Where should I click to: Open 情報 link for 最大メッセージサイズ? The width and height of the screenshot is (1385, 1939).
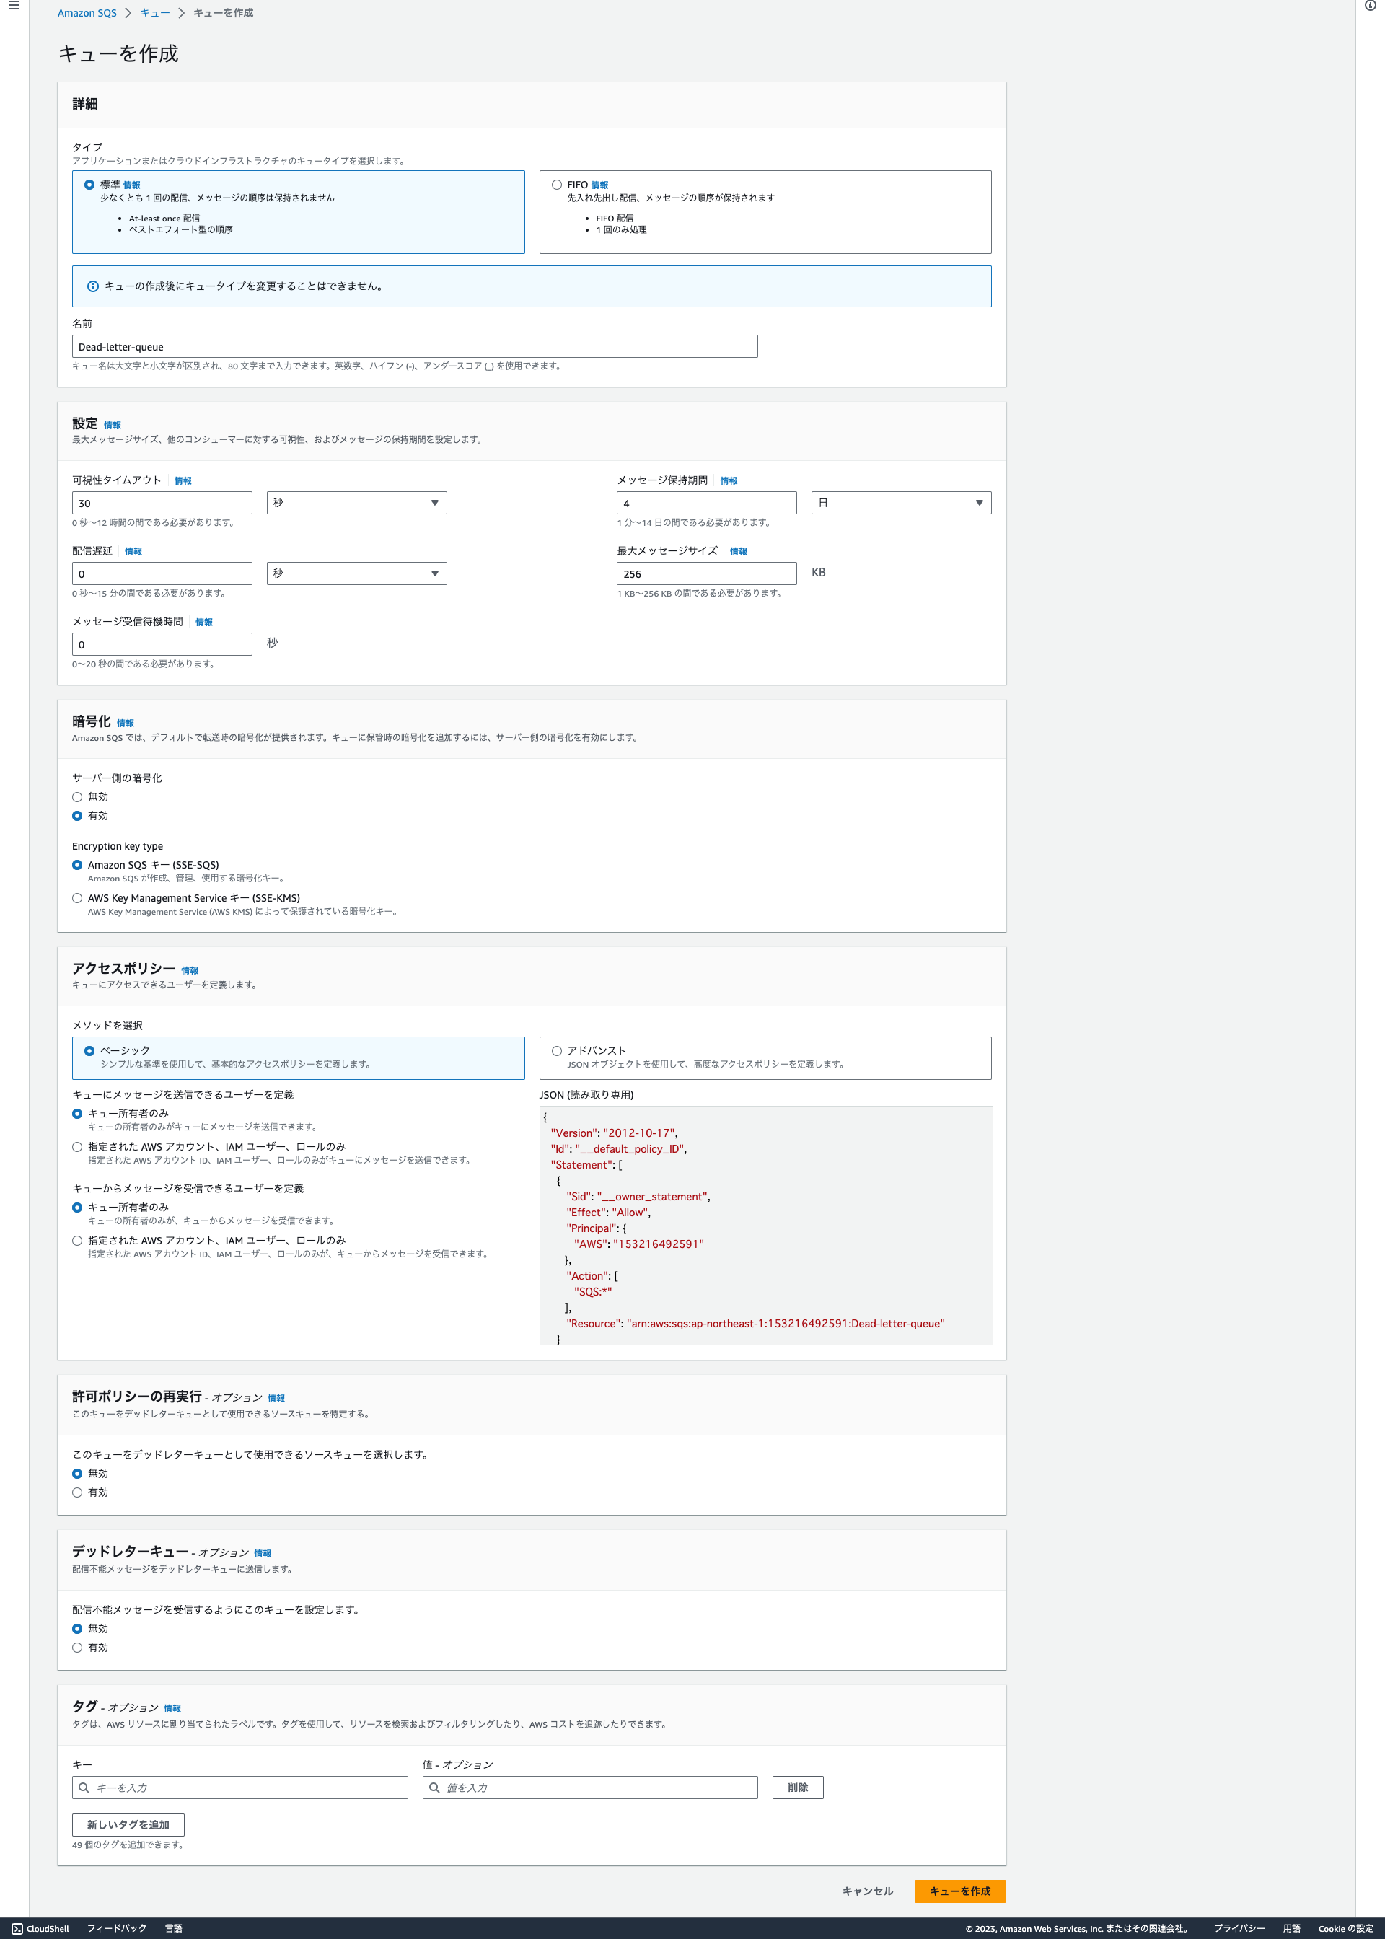pos(739,552)
